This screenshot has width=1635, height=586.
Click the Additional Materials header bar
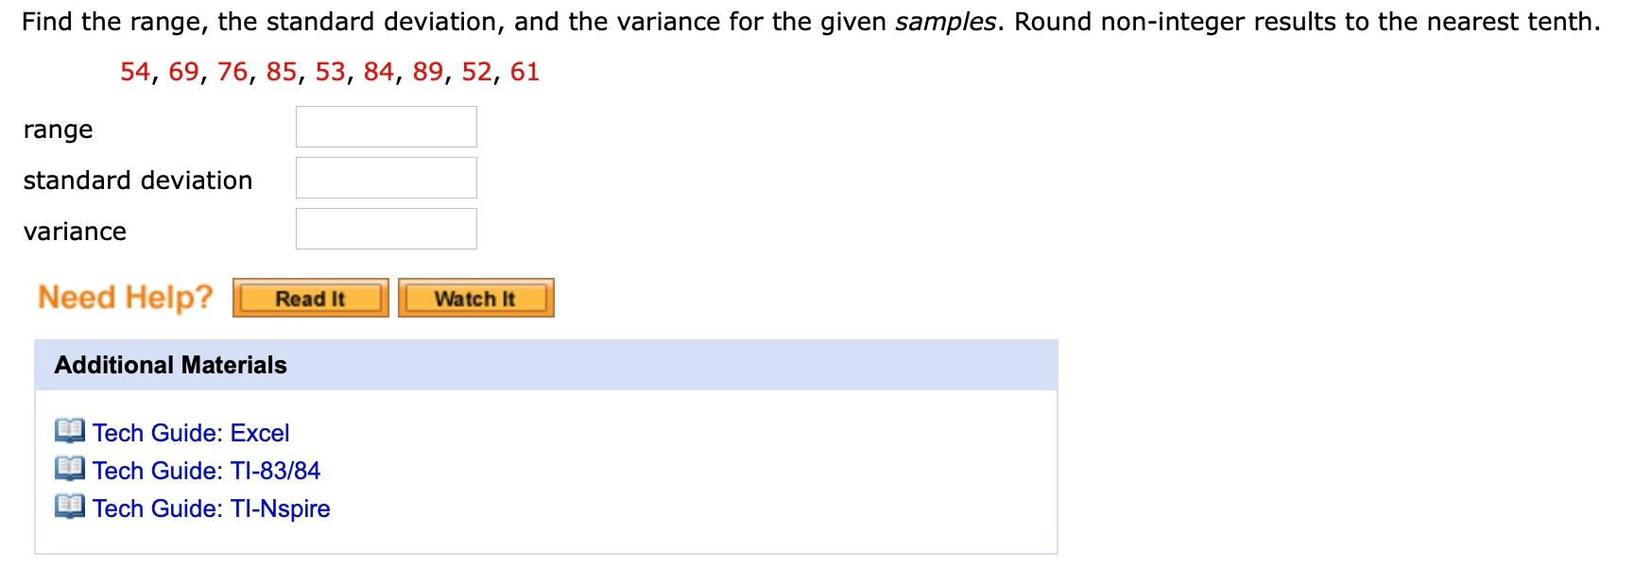coord(170,365)
